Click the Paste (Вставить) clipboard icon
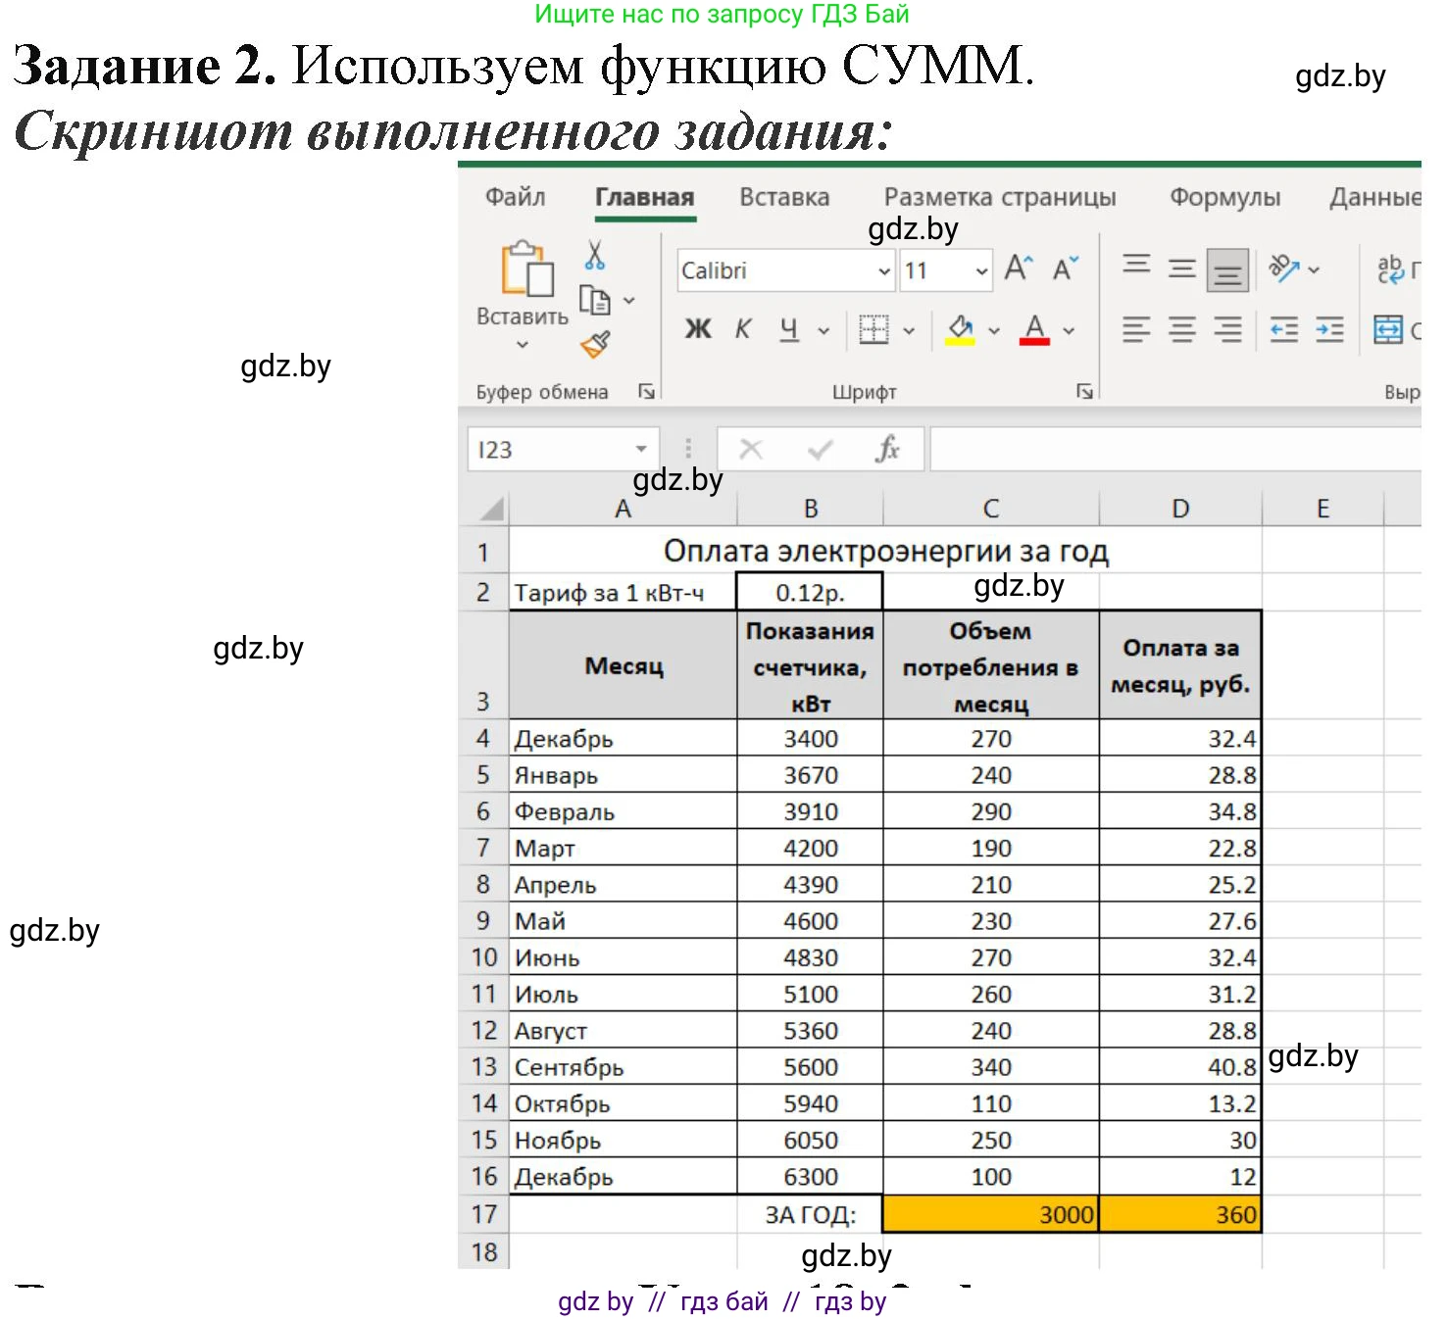The height and width of the screenshot is (1319, 1447). [x=525, y=269]
